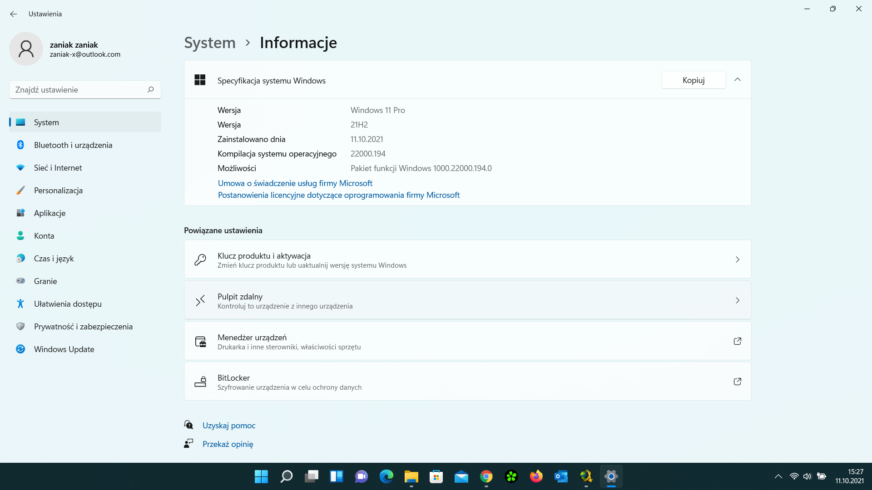Click the search magnifier in settings box
872x490 pixels.
[151, 89]
